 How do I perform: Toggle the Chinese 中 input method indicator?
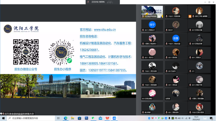pos(189,118)
